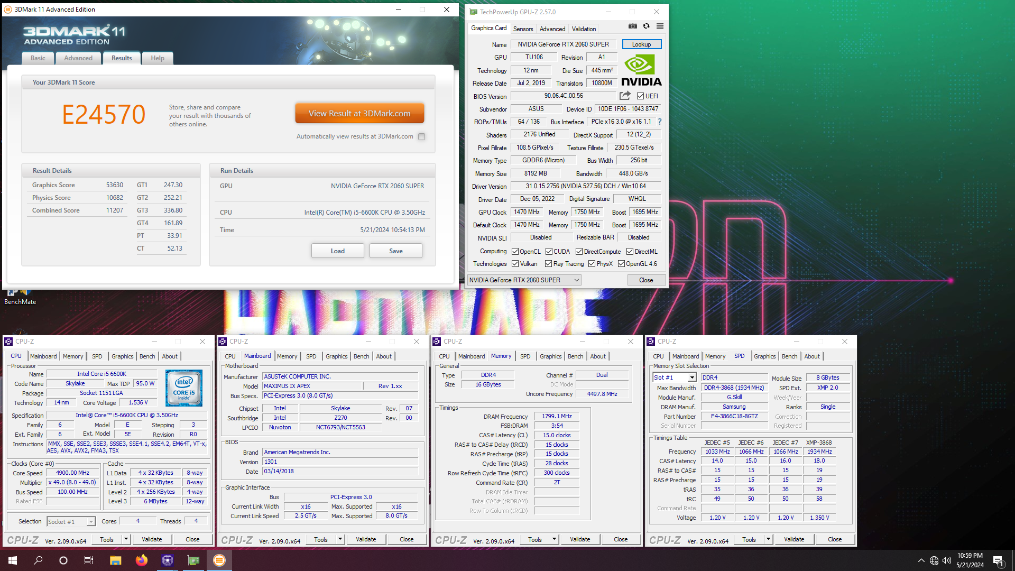Open Windows Start menu
Viewport: 1015px width, 571px height.
13,560
